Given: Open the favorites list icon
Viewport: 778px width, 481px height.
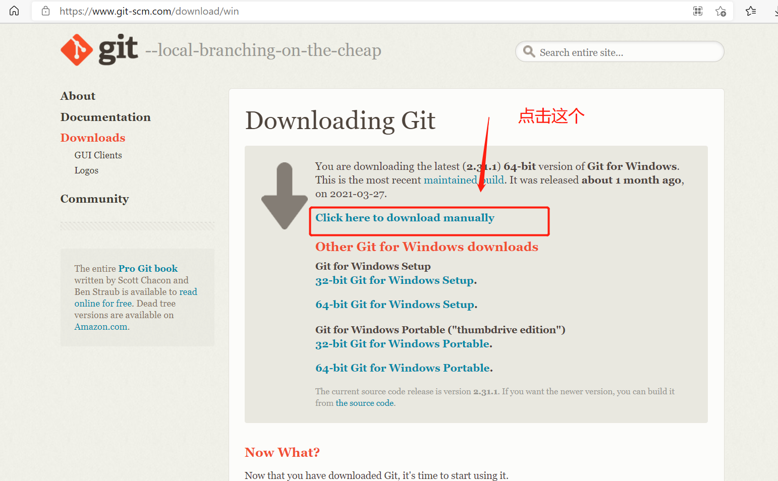Looking at the screenshot, I should click(x=751, y=11).
